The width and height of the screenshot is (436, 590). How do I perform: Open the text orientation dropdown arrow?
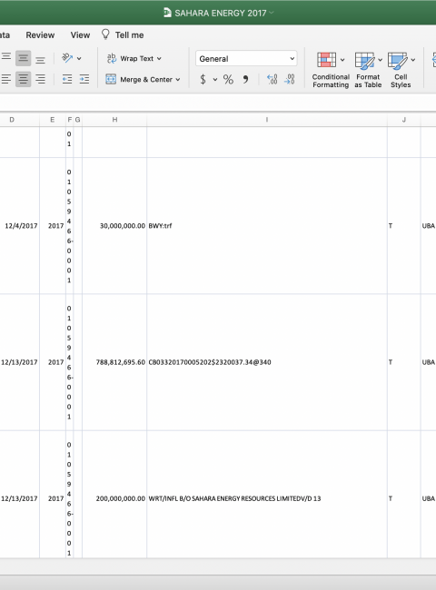[x=79, y=59]
